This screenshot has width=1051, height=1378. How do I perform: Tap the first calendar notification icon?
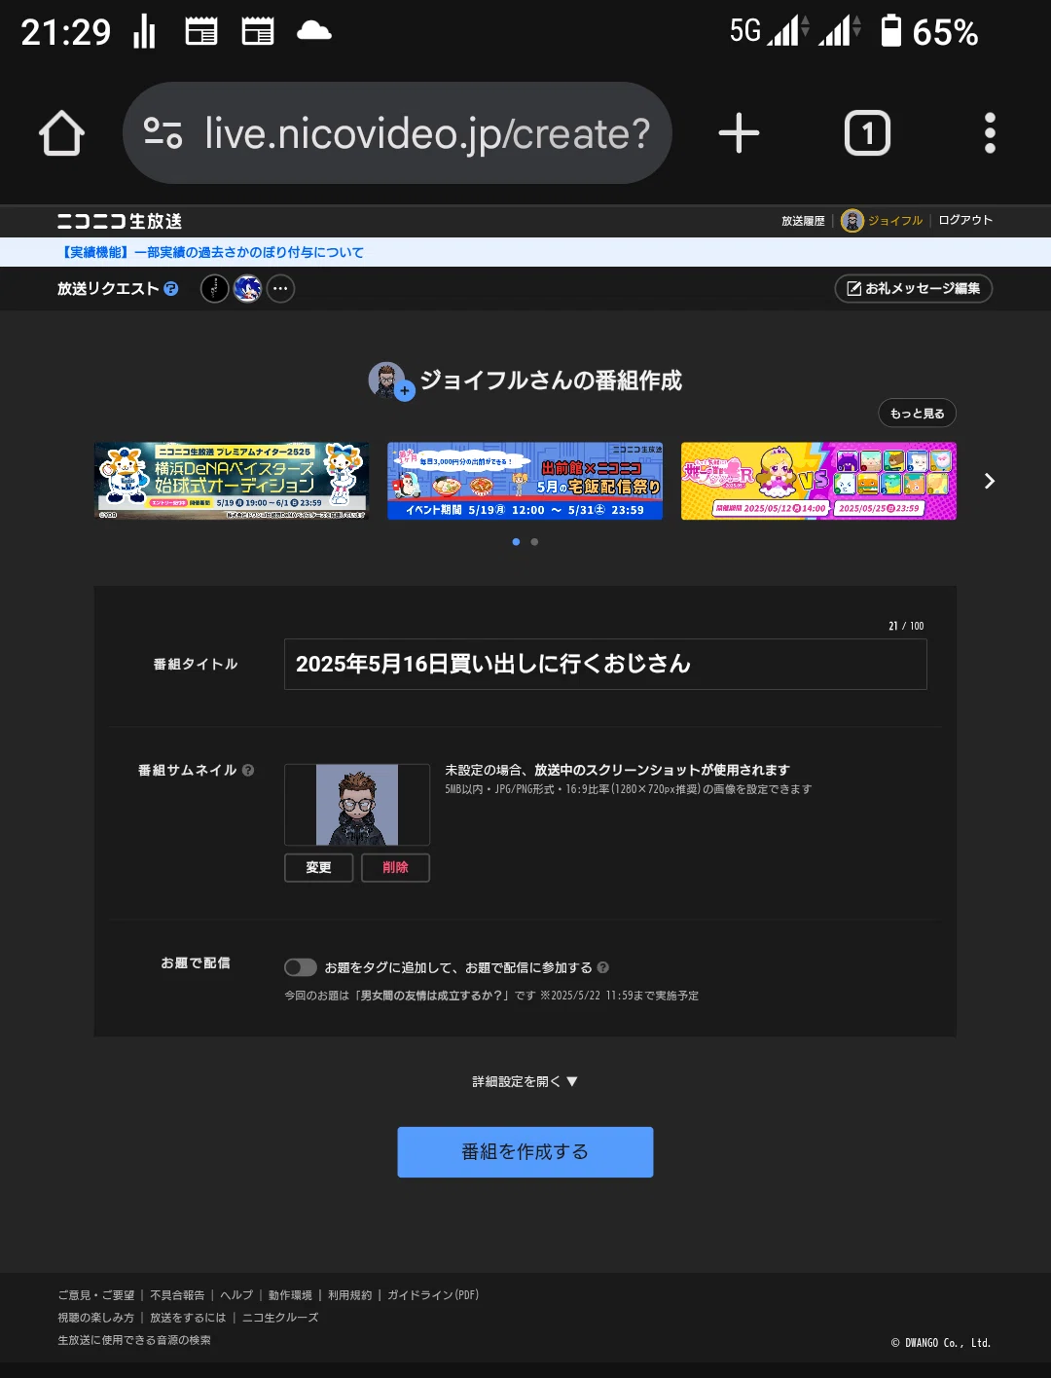pos(201,32)
